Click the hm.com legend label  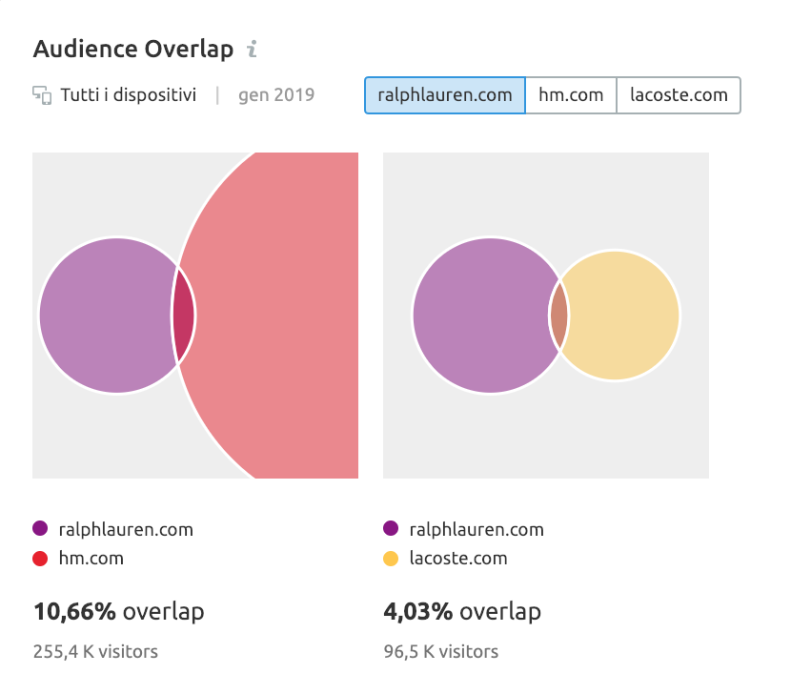click(x=91, y=559)
